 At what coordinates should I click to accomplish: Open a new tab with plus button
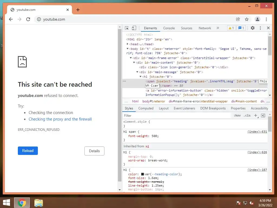point(78,10)
